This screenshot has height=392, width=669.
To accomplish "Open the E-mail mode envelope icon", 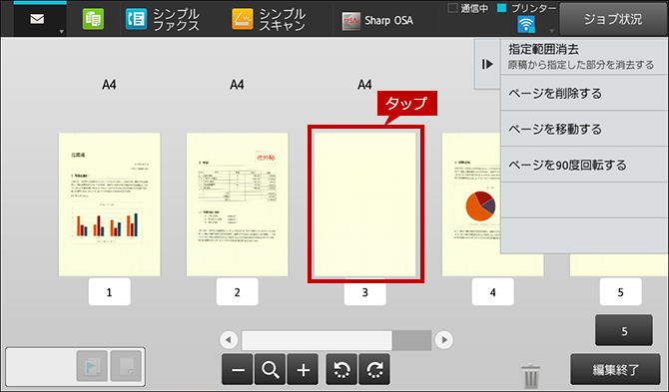I will (x=37, y=20).
